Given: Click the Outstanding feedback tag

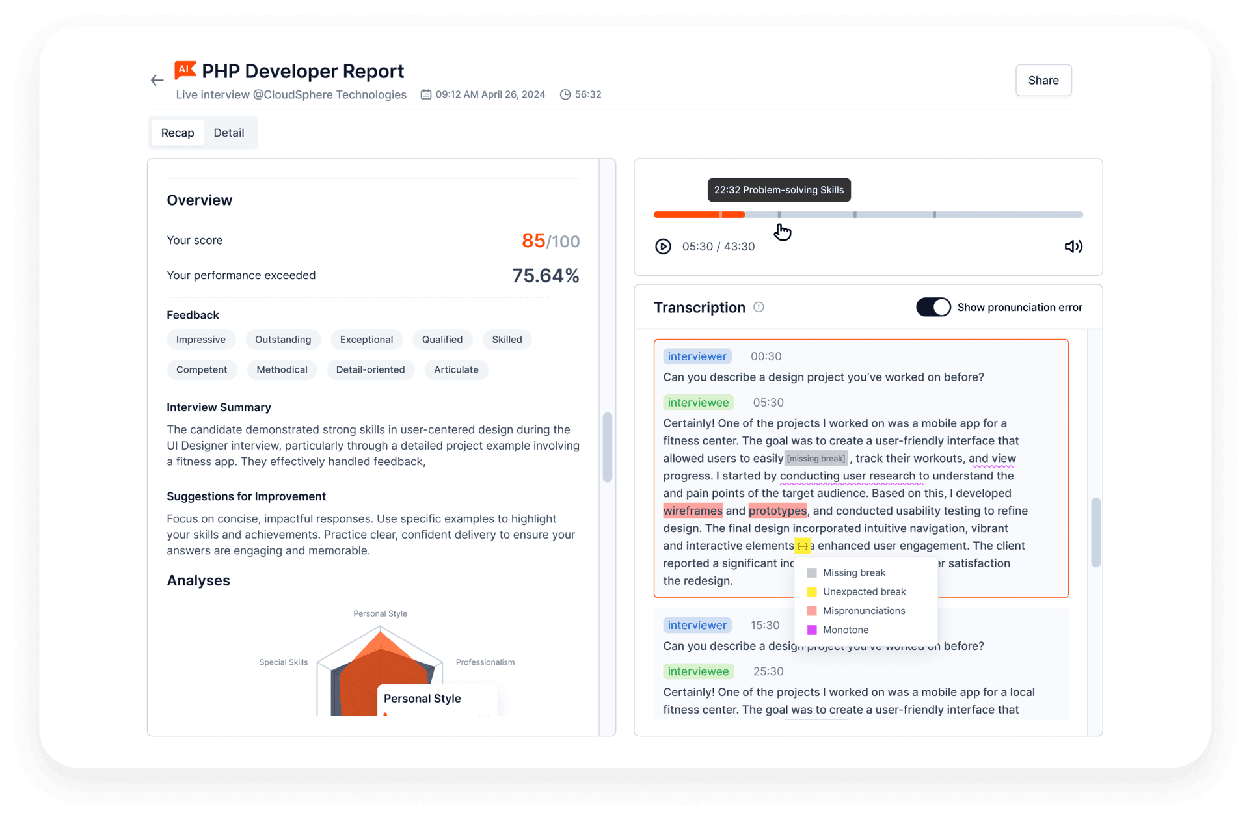Looking at the screenshot, I should coord(283,340).
